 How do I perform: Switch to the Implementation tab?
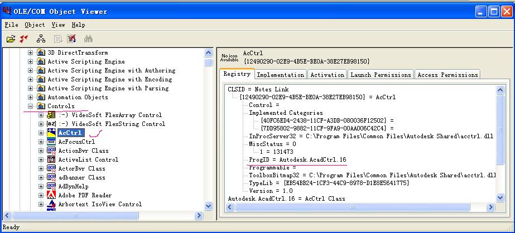[x=281, y=75]
